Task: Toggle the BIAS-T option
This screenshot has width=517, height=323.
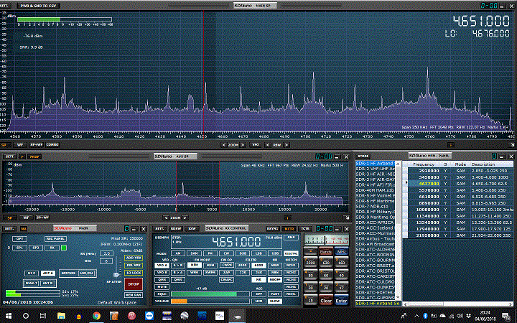Action: [x=32, y=284]
